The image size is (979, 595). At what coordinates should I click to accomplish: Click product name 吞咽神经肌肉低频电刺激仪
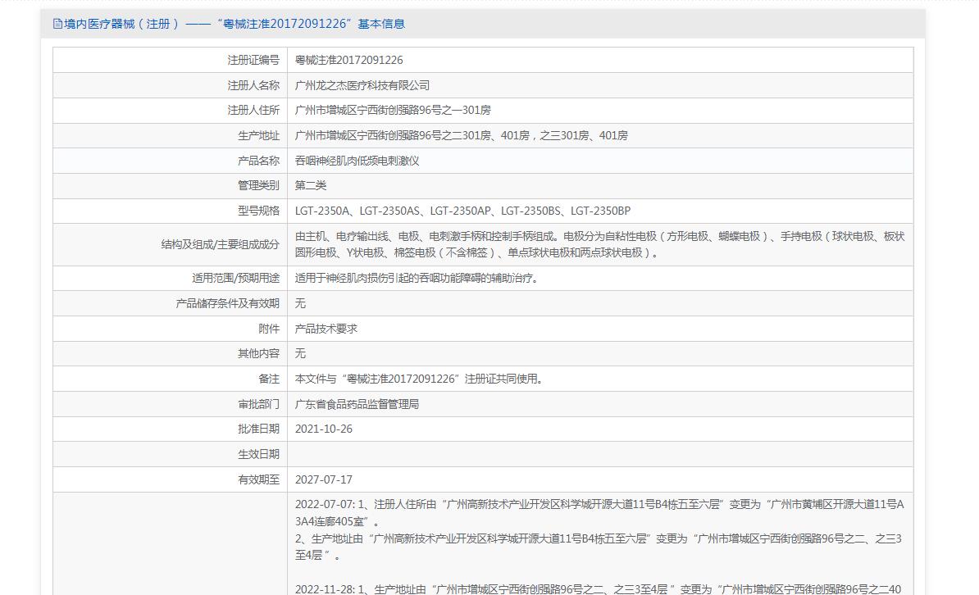click(357, 161)
